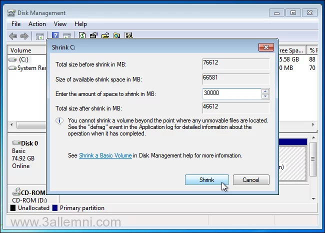Select the System Reserved volume icon
The image size is (325, 233).
coord(12,68)
